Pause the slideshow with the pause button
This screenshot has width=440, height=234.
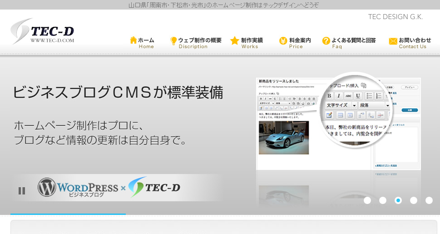[x=22, y=191]
